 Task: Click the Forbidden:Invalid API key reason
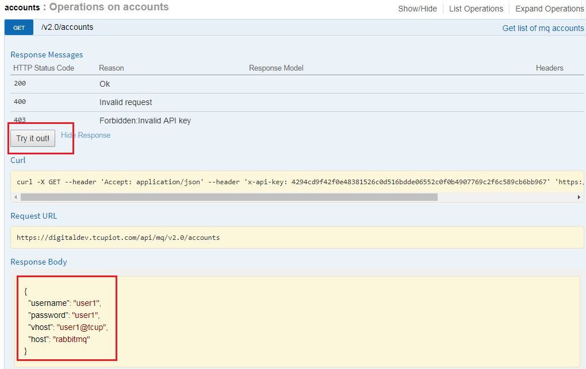pos(145,121)
